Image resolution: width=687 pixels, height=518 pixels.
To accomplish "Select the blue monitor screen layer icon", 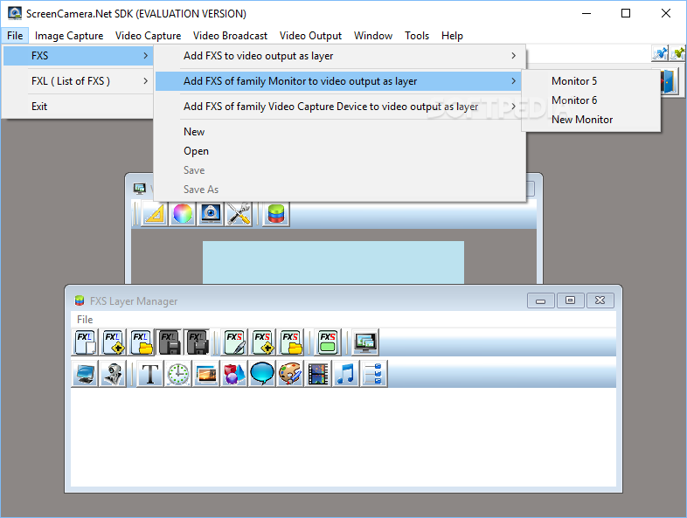I will (x=85, y=374).
